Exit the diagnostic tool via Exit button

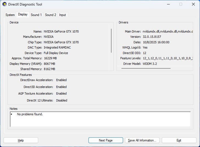tap(179, 140)
